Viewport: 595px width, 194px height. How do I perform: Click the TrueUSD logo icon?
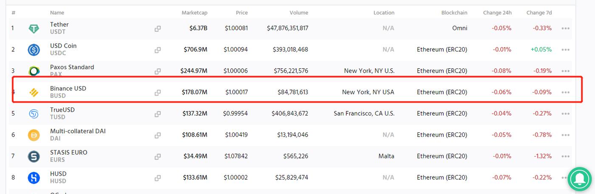pos(34,114)
